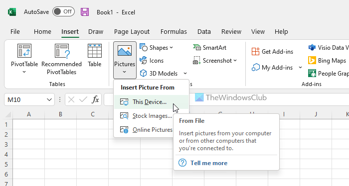Open People Graph add-in
Viewport: 349px width, 186px height.
tap(328, 73)
